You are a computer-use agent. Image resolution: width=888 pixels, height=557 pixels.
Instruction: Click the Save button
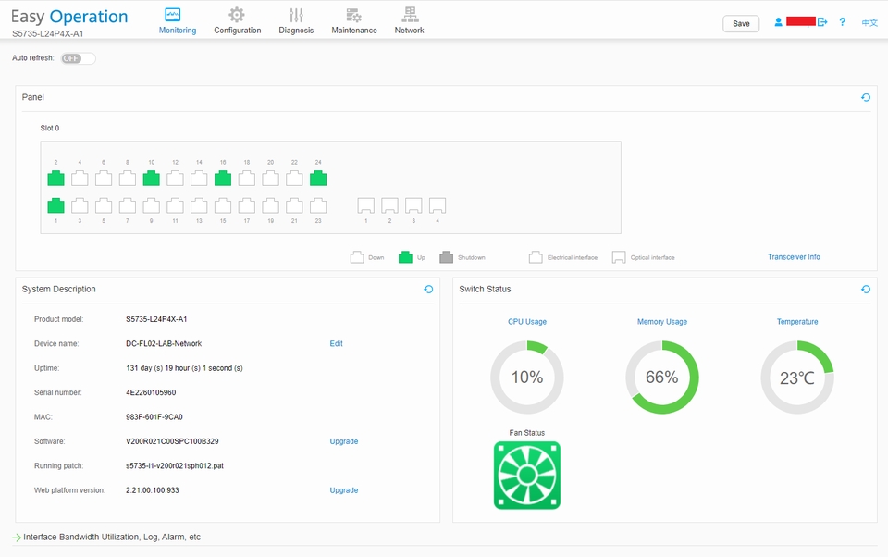tap(741, 23)
